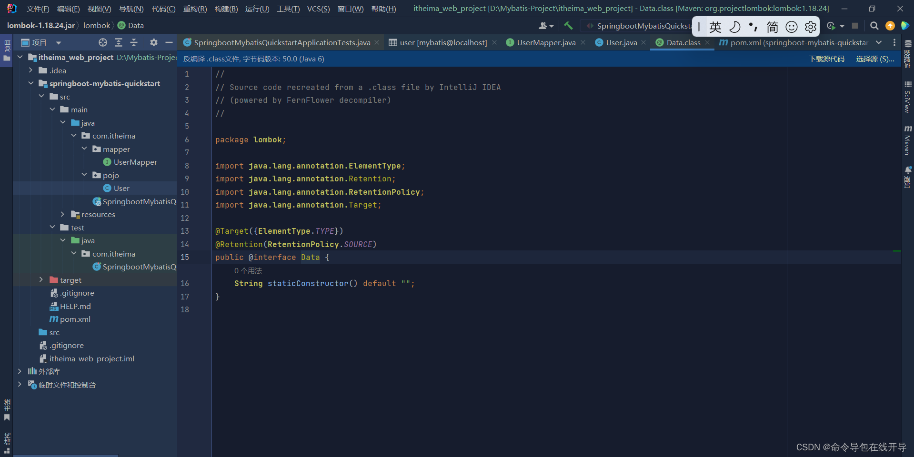914x457 pixels.
Task: Click the editor tabs three-dot options icon
Action: pos(894,42)
